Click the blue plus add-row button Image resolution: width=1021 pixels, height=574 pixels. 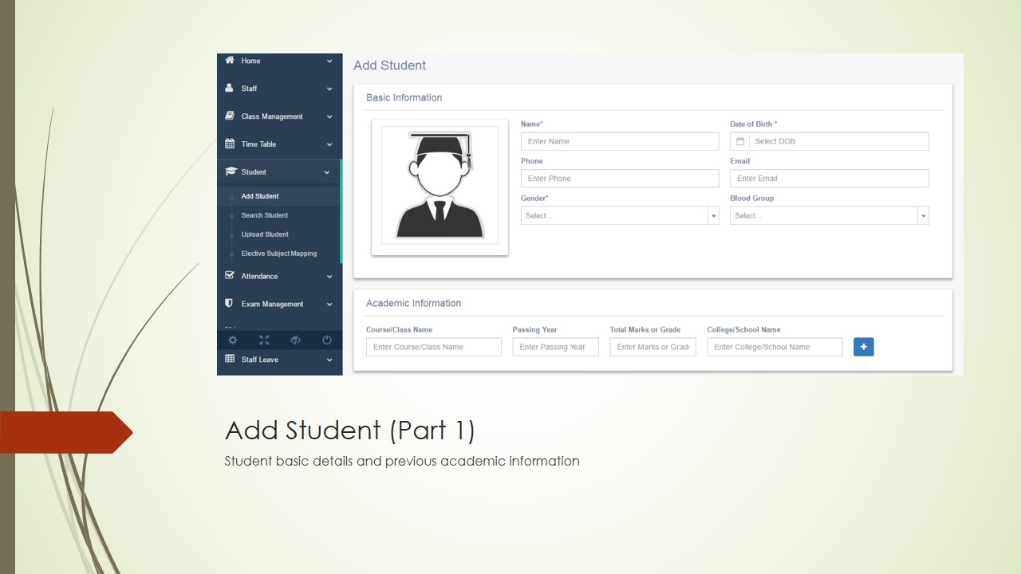(x=863, y=347)
